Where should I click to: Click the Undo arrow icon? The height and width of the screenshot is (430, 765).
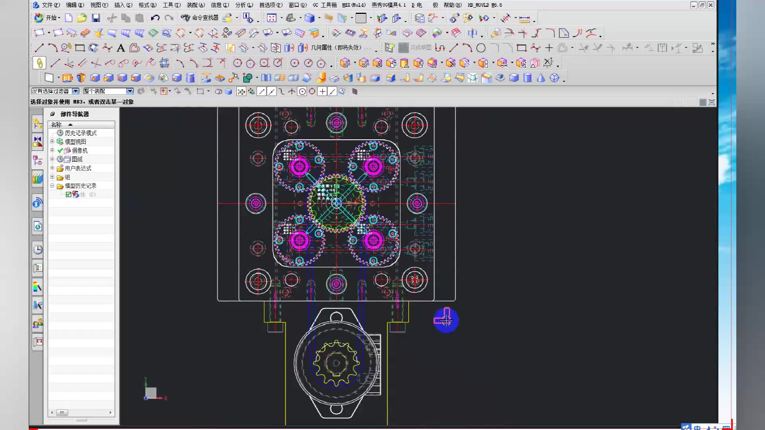pyautogui.click(x=155, y=18)
